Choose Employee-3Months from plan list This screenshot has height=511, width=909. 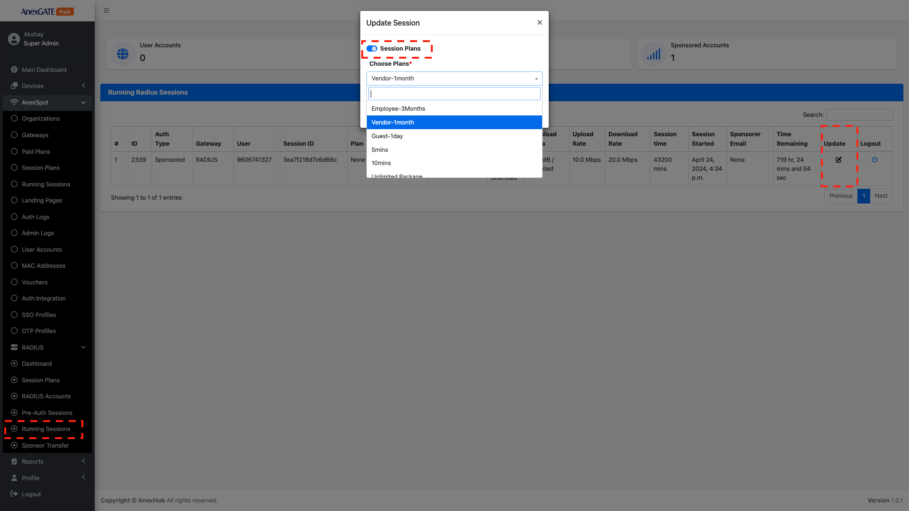click(x=398, y=109)
